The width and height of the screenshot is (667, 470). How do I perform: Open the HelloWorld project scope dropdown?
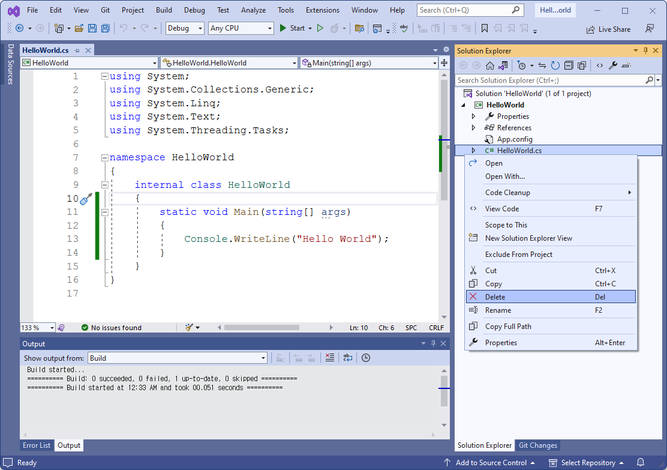[x=90, y=63]
